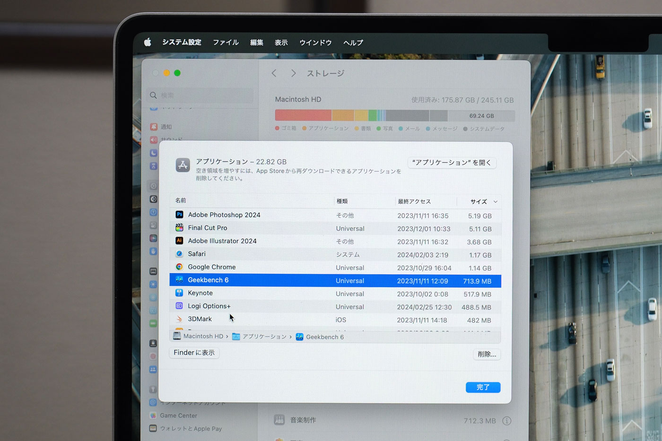
Task: Click Geekbench 6 icon in path bar
Action: pos(299,337)
